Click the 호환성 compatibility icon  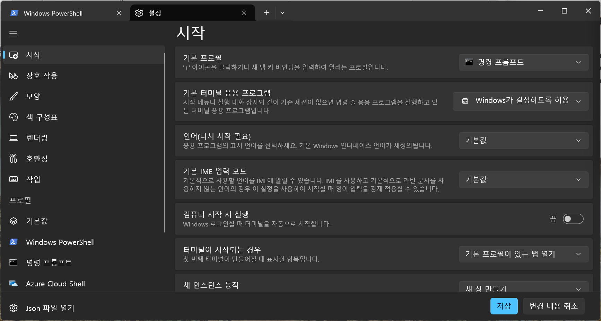14,159
